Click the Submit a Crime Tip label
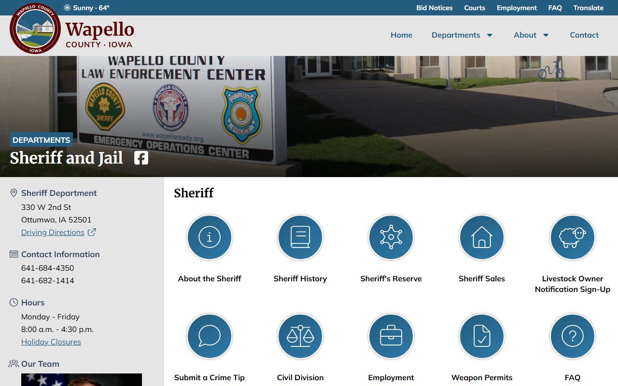 210,377
